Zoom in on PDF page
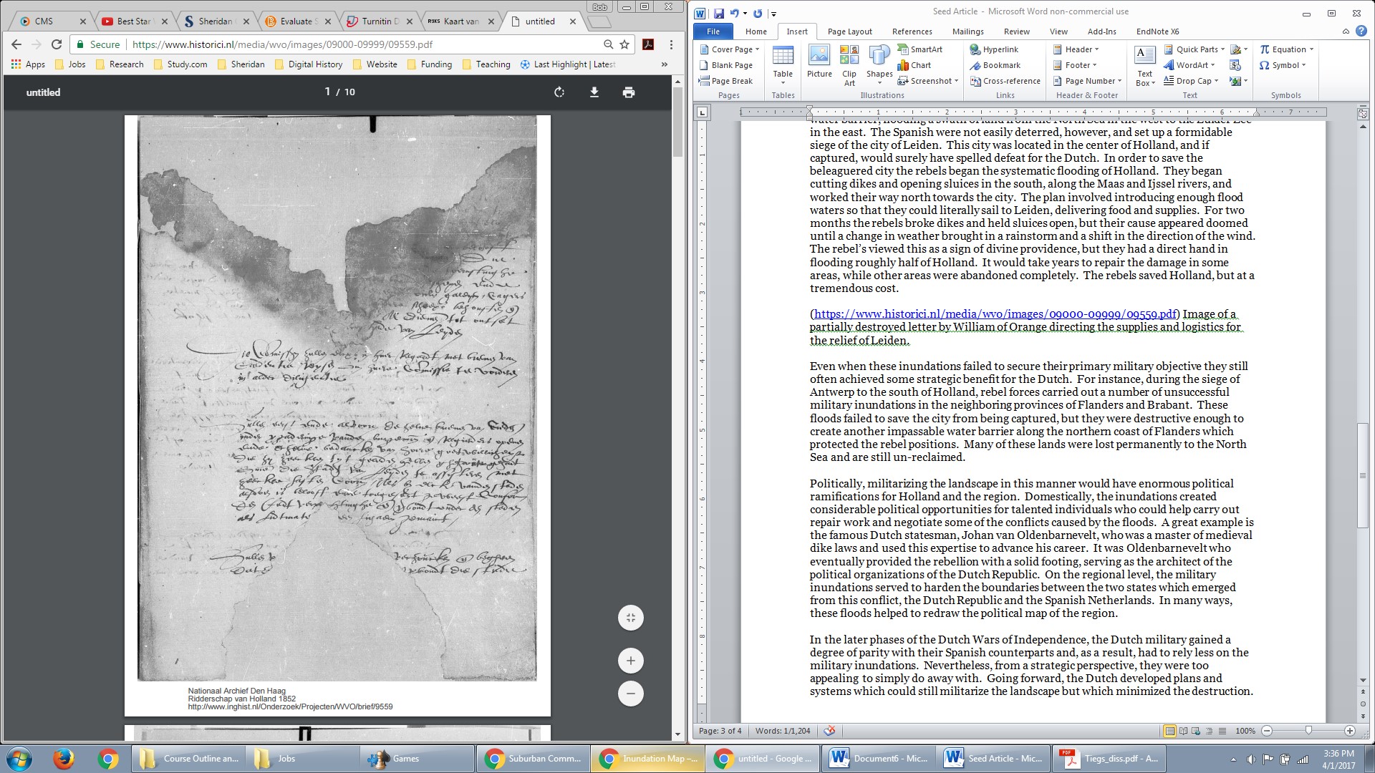This screenshot has width=1375, height=773. [630, 661]
